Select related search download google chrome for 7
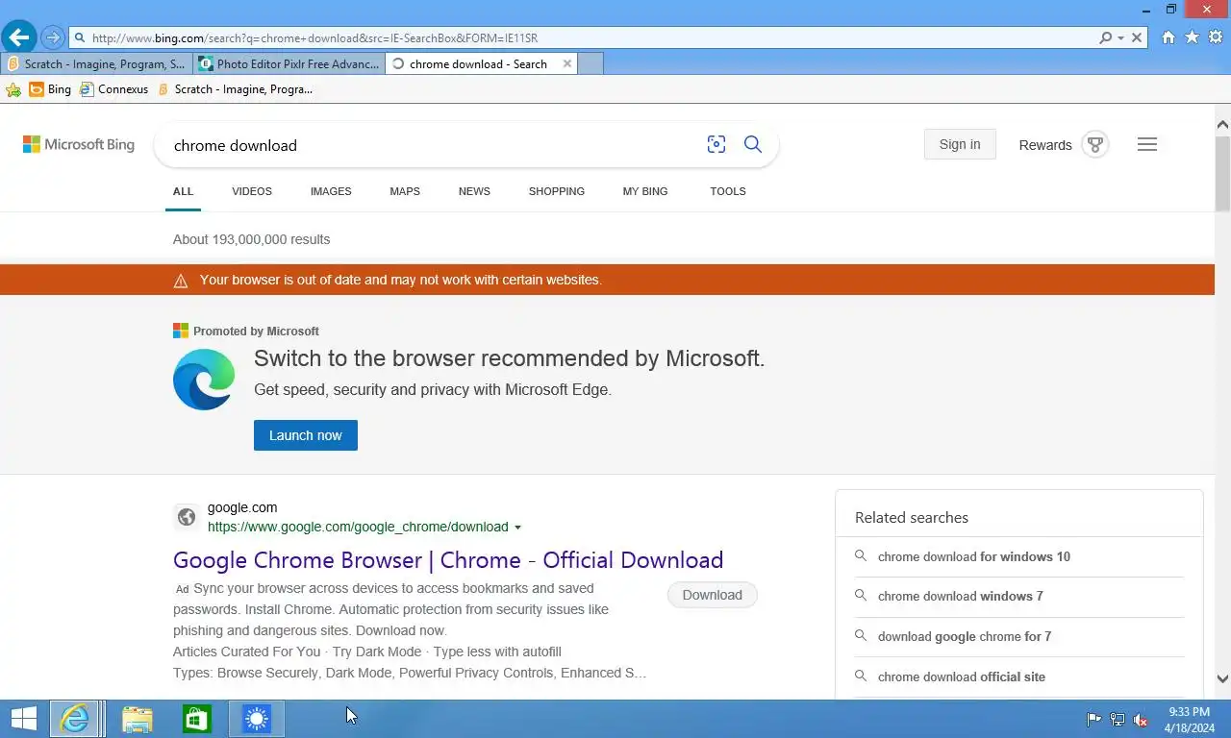The image size is (1231, 738). tap(965, 636)
